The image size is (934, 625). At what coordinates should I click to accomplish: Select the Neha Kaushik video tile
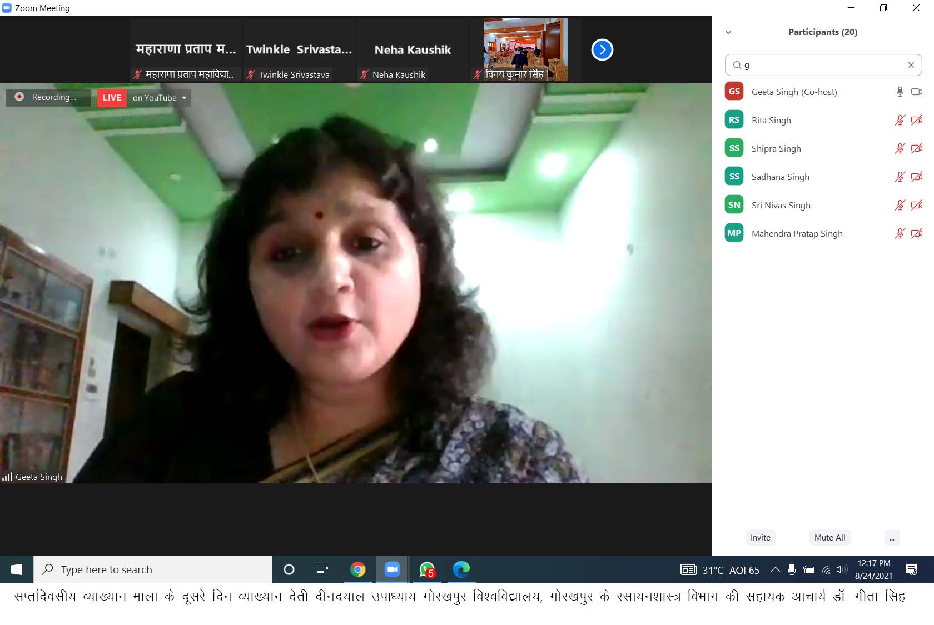(x=413, y=50)
